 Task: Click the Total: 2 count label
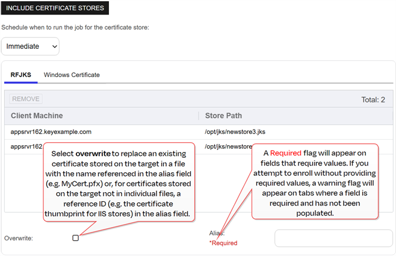373,99
